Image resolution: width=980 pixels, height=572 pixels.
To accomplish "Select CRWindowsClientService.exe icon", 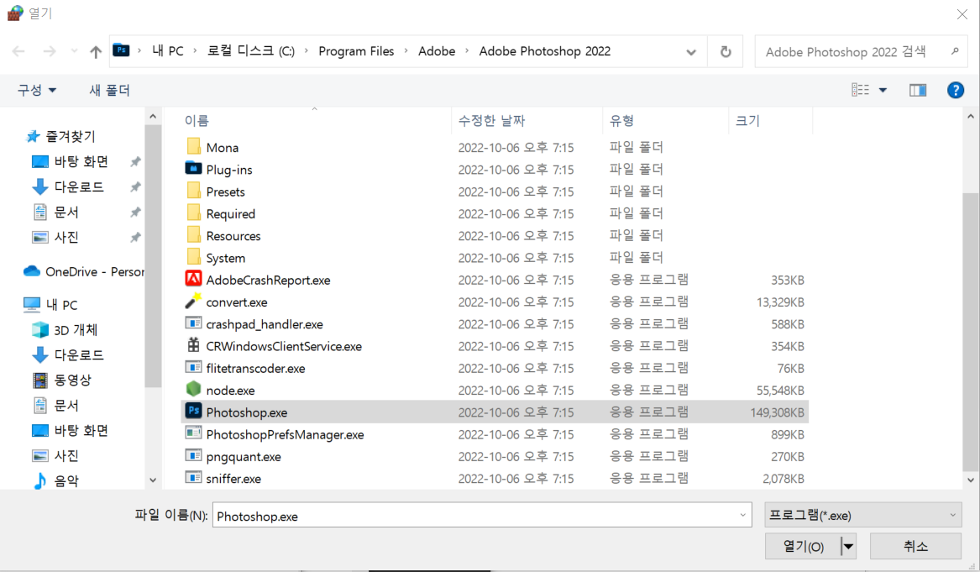I will (194, 345).
